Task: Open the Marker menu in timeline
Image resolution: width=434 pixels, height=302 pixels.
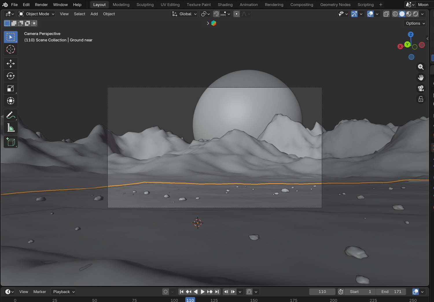Action: [40, 292]
